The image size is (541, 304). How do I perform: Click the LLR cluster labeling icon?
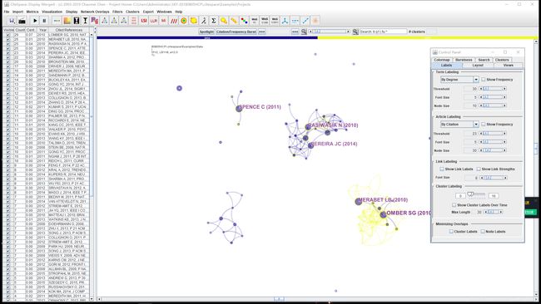153,21
